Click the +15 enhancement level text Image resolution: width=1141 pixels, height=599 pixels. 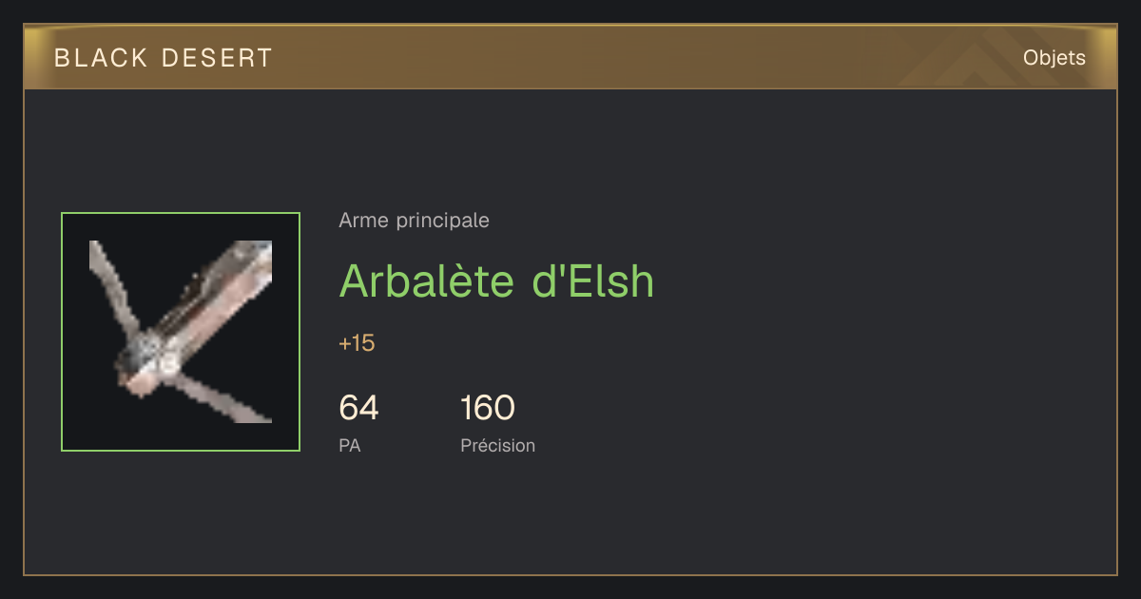coord(357,343)
